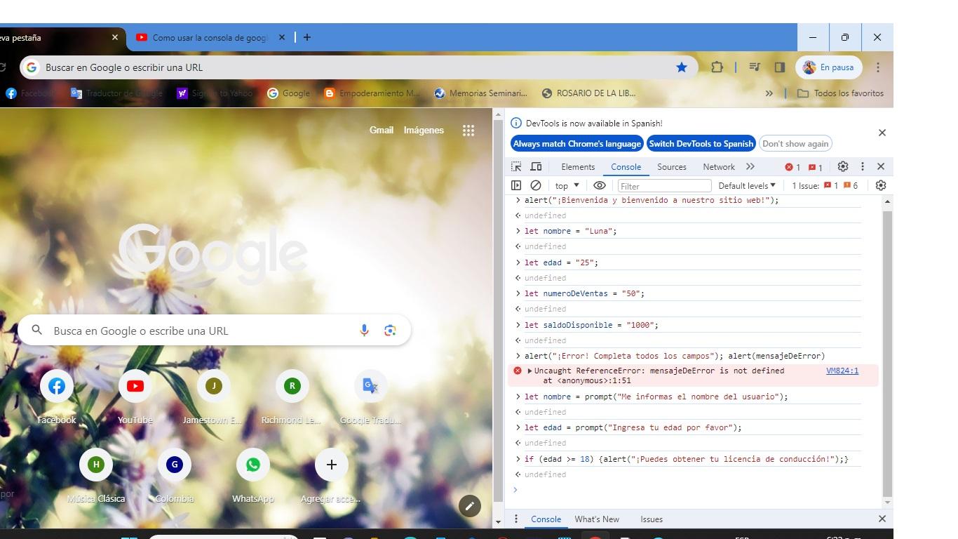Switch to the Network tab
The image size is (958, 539).
point(719,166)
